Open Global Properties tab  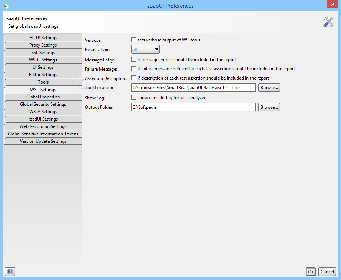coord(43,97)
